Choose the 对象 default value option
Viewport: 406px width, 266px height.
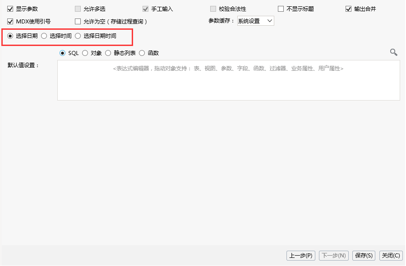[85, 53]
